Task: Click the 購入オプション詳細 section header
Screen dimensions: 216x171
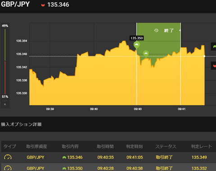Action: [21, 124]
